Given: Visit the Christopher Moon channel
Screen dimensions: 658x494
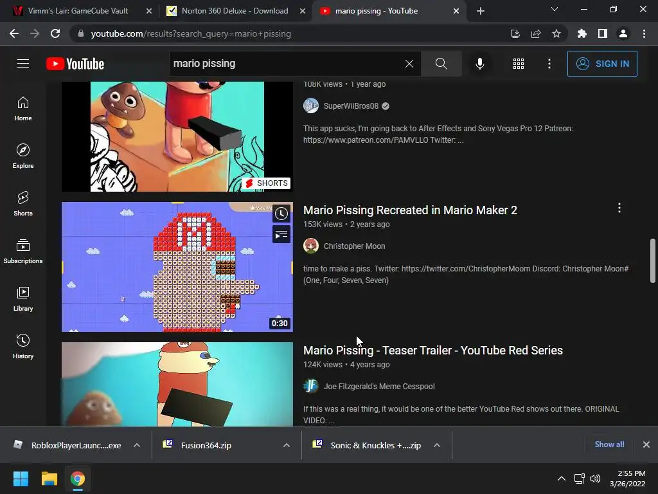Looking at the screenshot, I should [x=354, y=246].
